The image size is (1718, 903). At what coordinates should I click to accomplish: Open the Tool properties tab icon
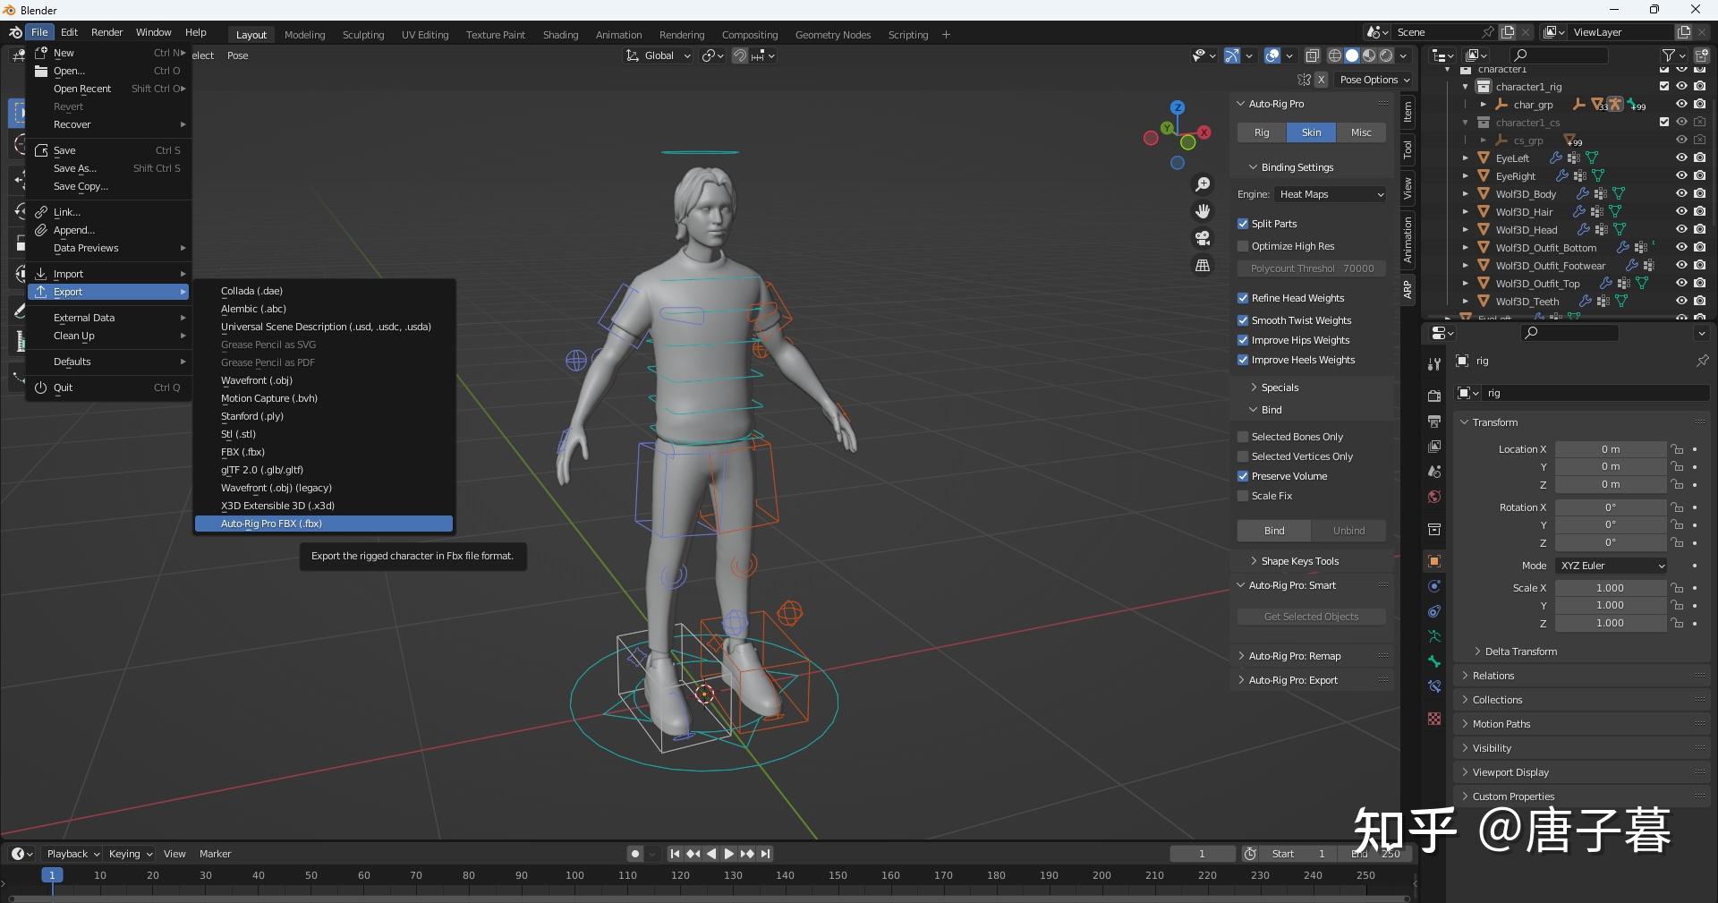[1434, 363]
